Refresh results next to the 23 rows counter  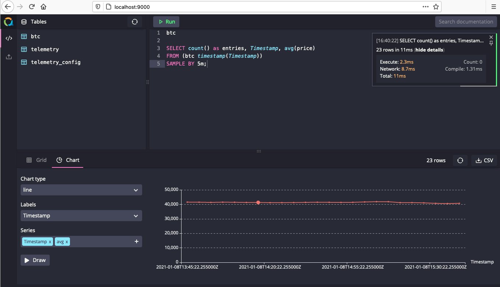coord(460,160)
